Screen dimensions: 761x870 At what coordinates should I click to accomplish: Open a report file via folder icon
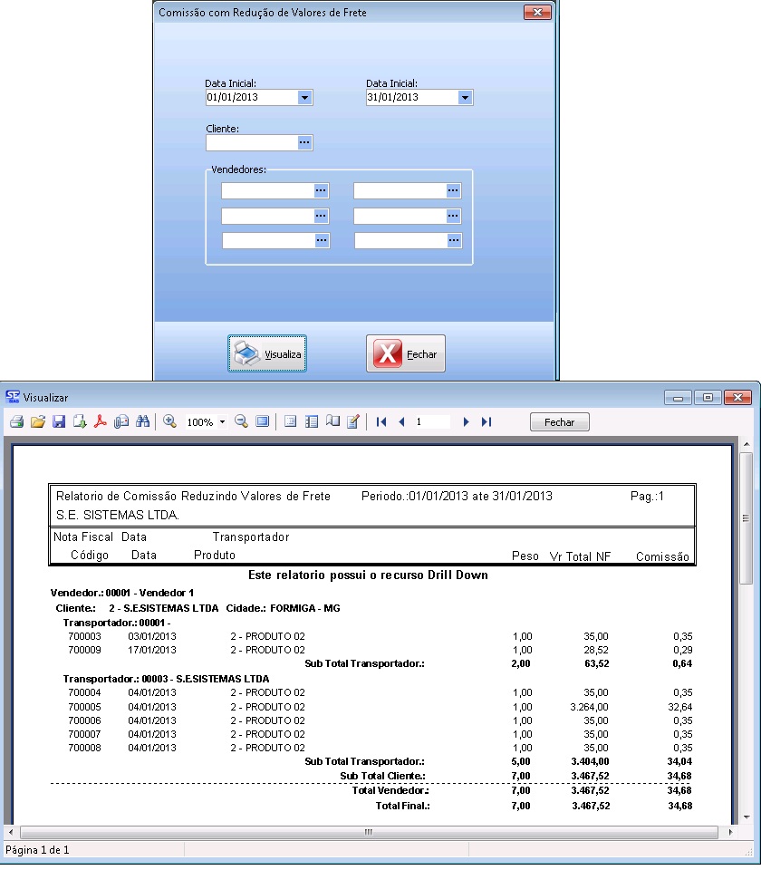(x=37, y=422)
